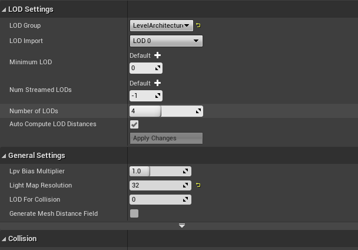Add Minimum LOD platform override plus
The image size is (358, 250).
pos(157,55)
